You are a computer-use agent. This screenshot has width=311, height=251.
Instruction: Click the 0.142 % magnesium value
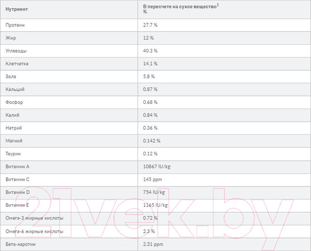click(152, 140)
